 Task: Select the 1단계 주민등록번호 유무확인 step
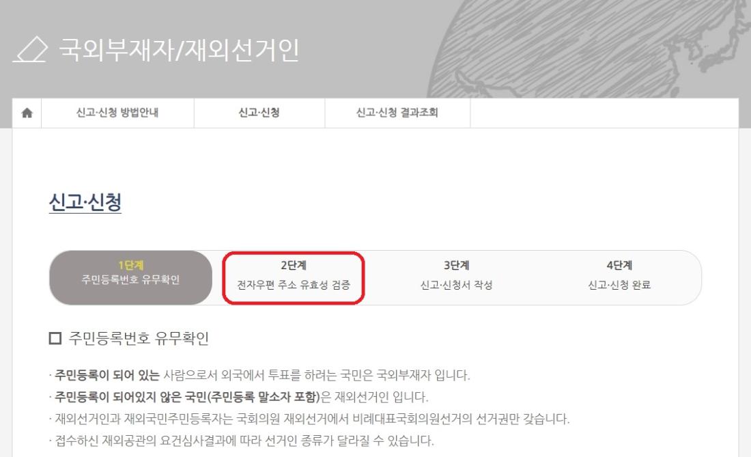coord(131,277)
